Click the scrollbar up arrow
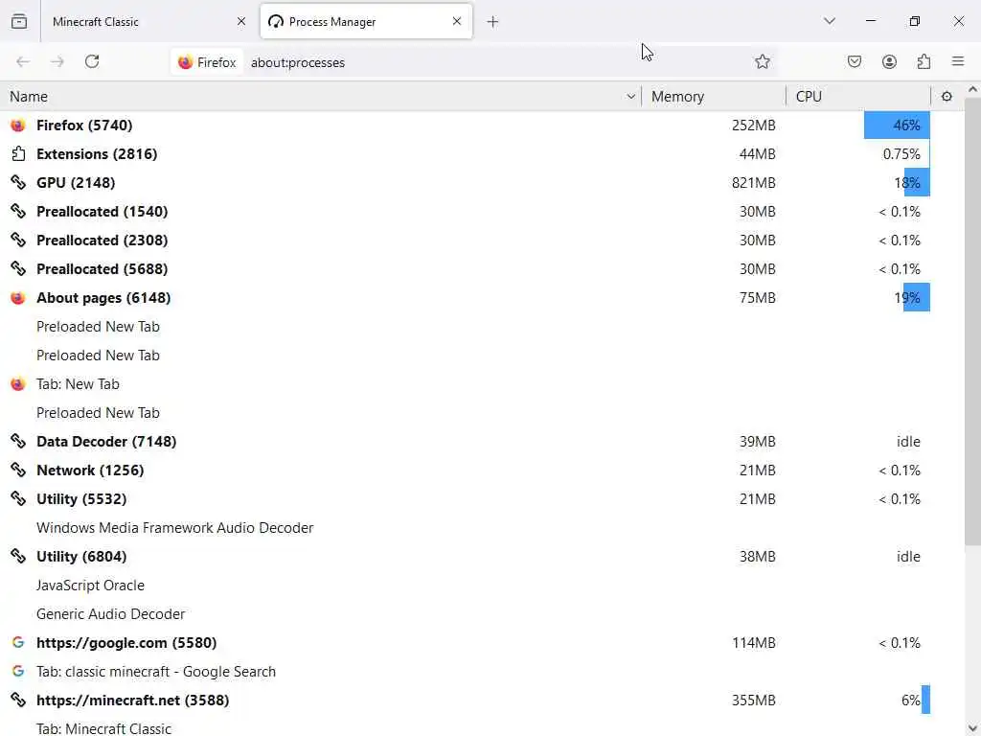The image size is (981, 736). click(x=972, y=90)
